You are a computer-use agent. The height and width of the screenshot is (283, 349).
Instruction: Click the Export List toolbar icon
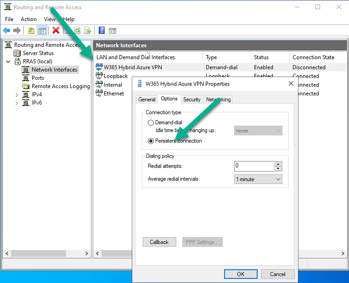tap(88, 30)
